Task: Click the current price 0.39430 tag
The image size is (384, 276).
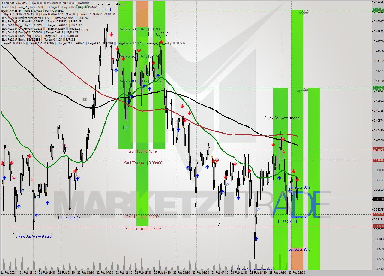Action: click(378, 199)
